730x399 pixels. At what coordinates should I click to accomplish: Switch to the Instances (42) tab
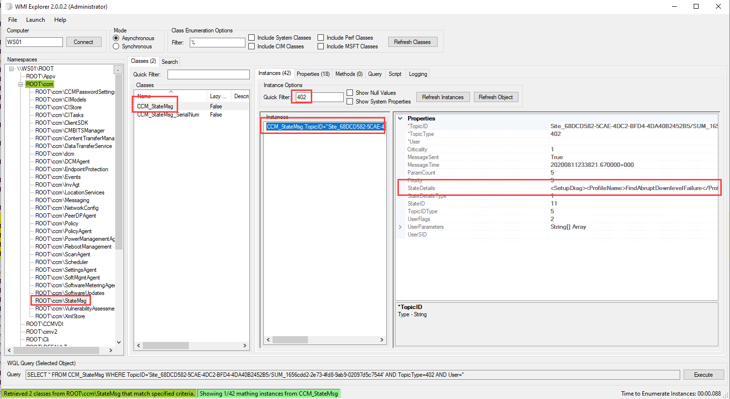tap(274, 73)
